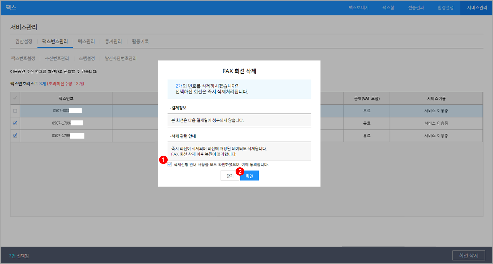Go to 발신차단번호관리 sub-tab
Screen dimensions: 493x264
point(120,58)
